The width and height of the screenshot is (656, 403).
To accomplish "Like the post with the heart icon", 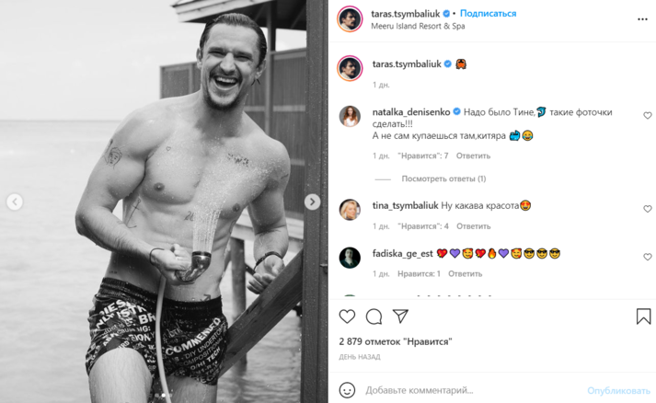I will [x=347, y=317].
